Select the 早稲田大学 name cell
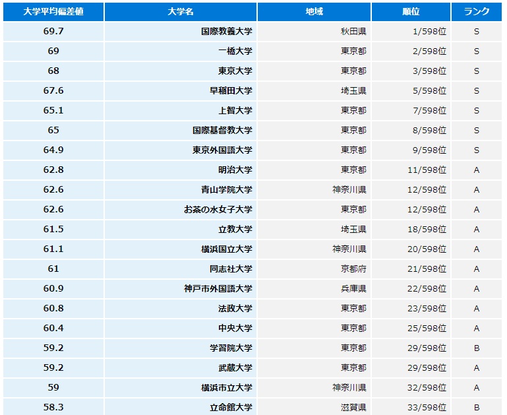 tap(181, 90)
